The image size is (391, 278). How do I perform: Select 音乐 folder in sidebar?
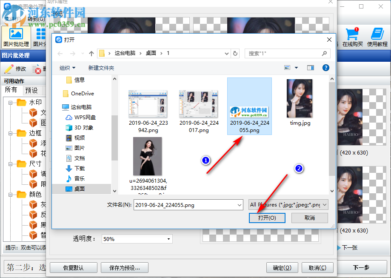(x=75, y=179)
